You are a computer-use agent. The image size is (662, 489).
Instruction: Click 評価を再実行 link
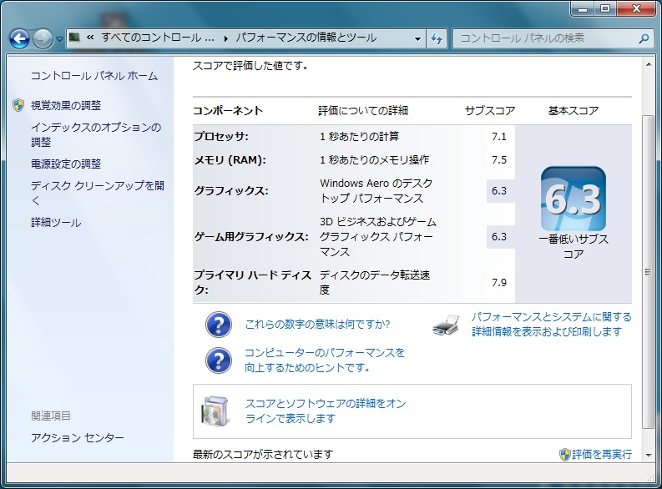pos(602,455)
